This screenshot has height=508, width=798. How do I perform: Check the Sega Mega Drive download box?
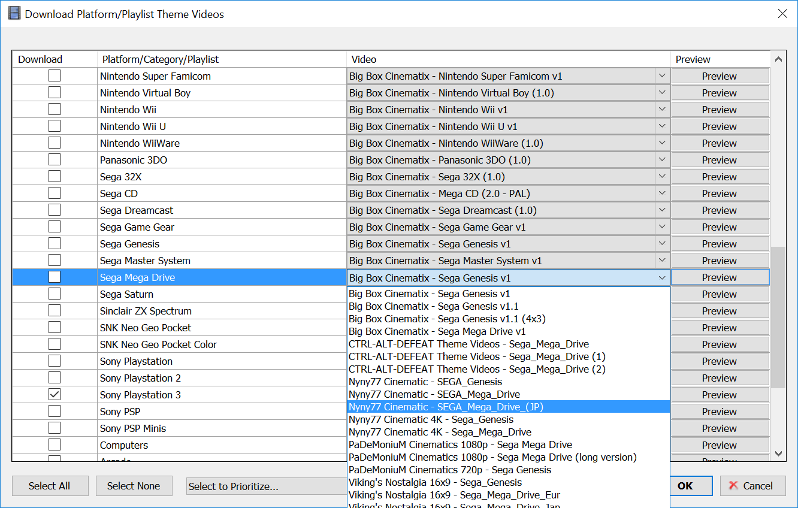pyautogui.click(x=55, y=277)
